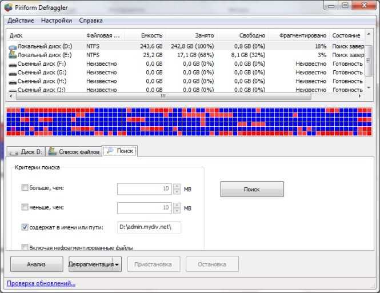This screenshot has height=293, width=380.
Task: Click the 17,1 GB (68%) used cell
Action: pos(196,55)
